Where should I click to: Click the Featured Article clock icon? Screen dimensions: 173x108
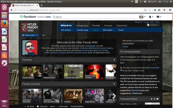point(154,99)
